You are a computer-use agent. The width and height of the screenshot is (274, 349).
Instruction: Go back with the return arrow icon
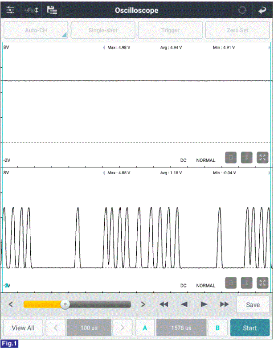tap(262, 10)
